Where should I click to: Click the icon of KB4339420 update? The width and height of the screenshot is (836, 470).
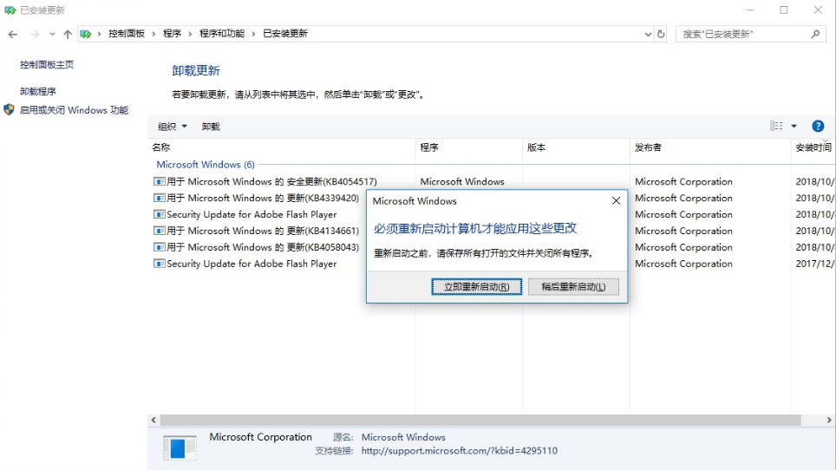coord(159,199)
